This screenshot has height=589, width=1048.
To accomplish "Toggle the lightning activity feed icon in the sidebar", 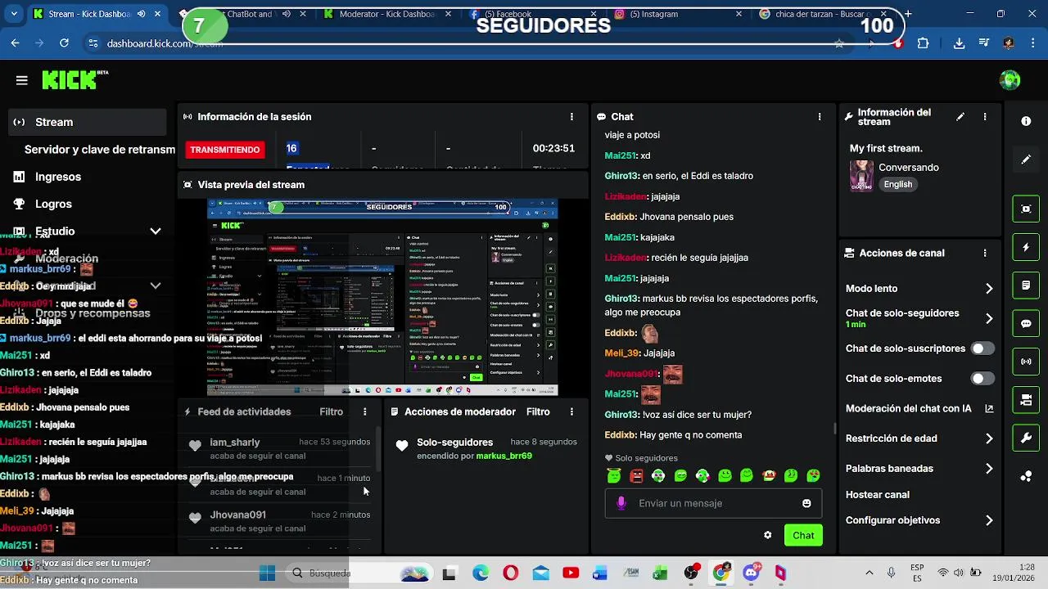I will pos(1026,247).
